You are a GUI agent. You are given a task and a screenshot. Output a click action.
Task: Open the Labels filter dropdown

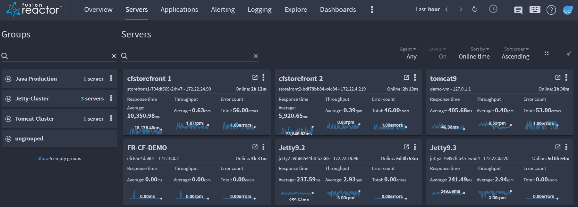(438, 53)
